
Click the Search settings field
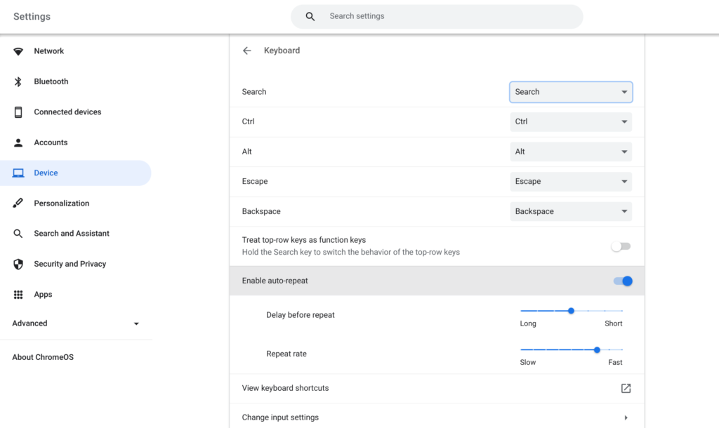[436, 15]
